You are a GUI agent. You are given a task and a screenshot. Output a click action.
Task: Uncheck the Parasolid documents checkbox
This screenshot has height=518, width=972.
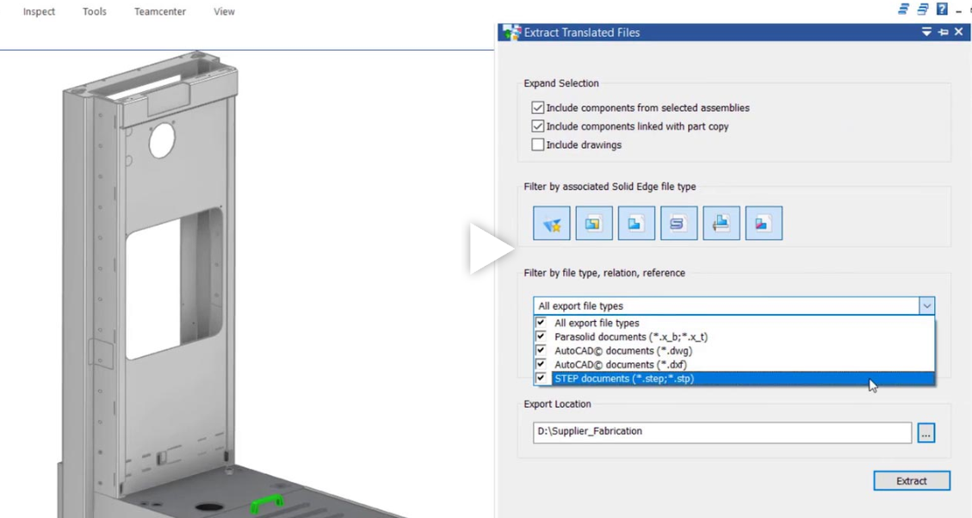541,336
